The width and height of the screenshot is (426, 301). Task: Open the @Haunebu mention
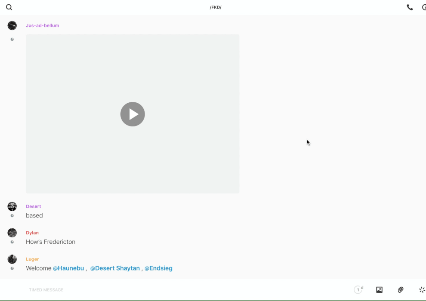click(68, 268)
